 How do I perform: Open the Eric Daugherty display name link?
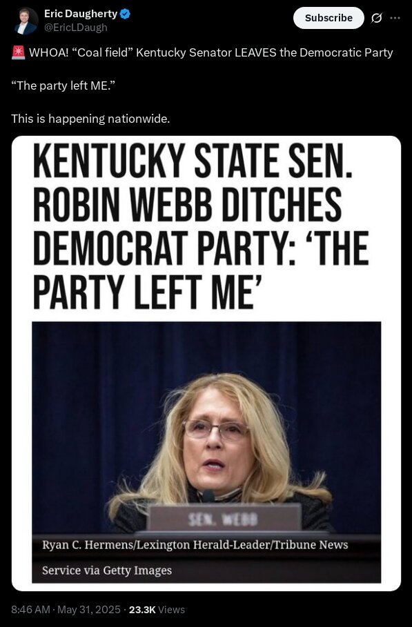click(81, 14)
